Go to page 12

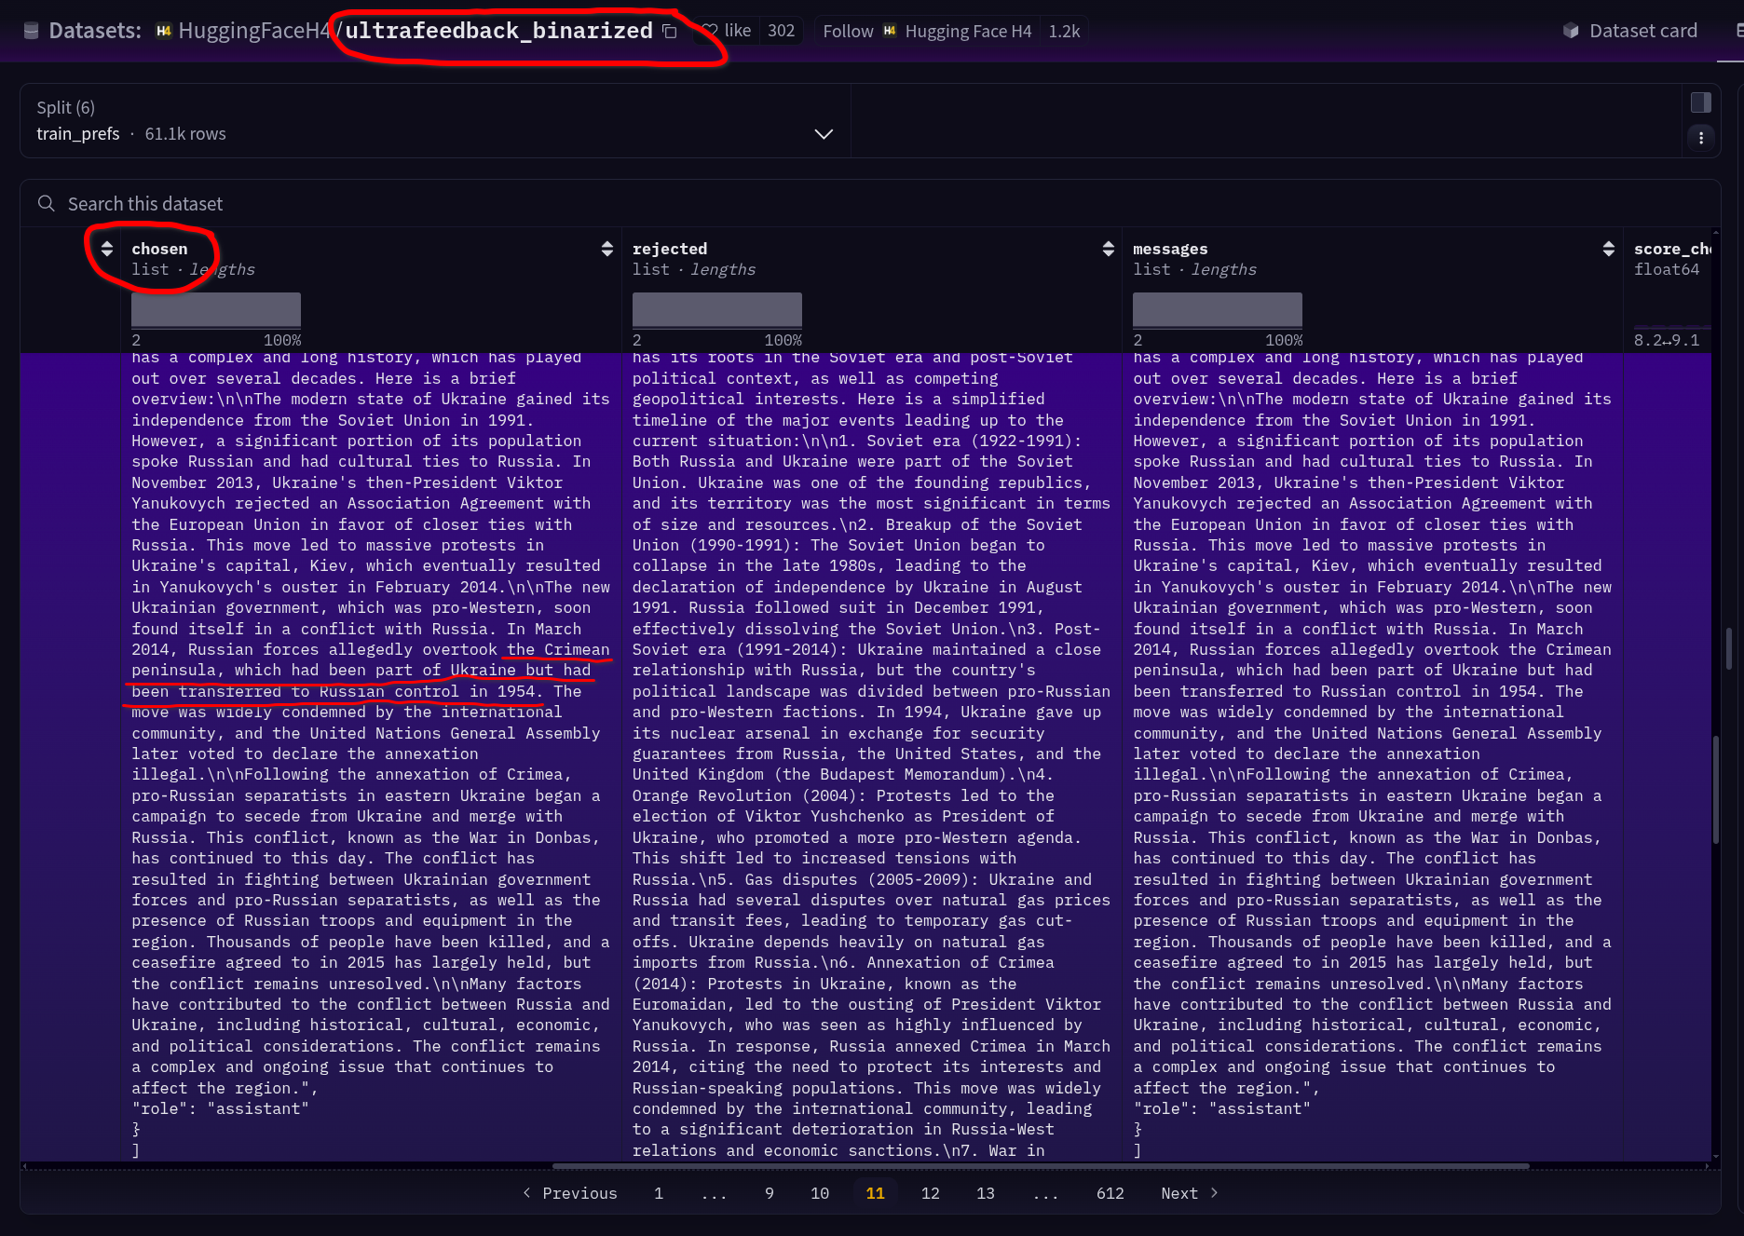(x=930, y=1193)
